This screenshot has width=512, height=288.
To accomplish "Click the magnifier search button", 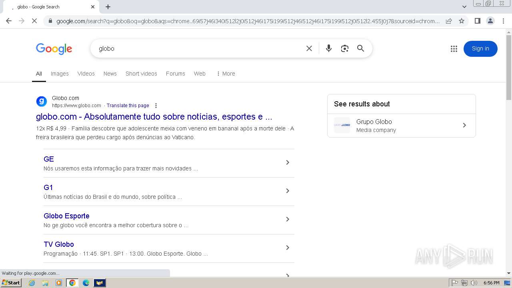I will click(361, 48).
